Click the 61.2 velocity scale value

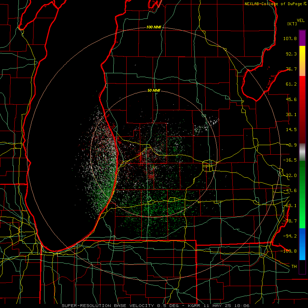291,84
